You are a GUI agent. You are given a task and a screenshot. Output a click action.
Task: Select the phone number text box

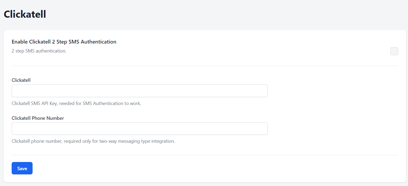(140, 129)
